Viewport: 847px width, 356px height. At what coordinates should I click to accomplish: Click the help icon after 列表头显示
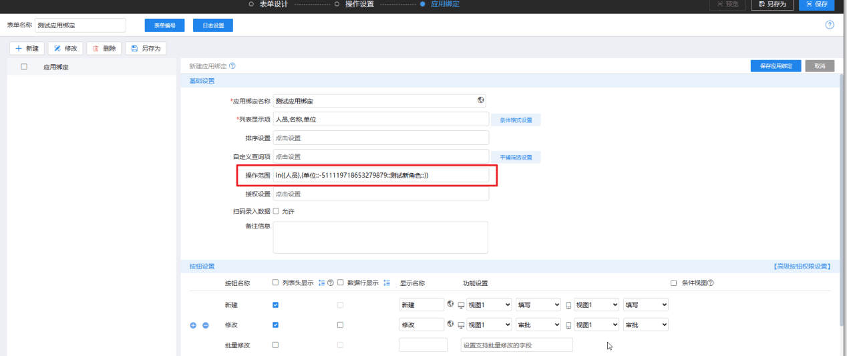(331, 283)
